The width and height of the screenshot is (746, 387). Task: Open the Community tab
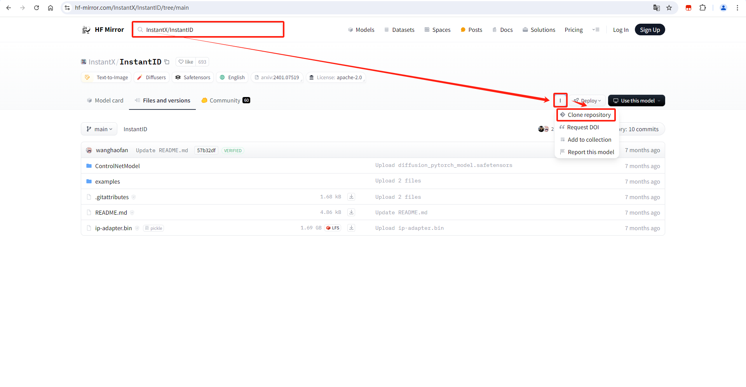(x=226, y=101)
